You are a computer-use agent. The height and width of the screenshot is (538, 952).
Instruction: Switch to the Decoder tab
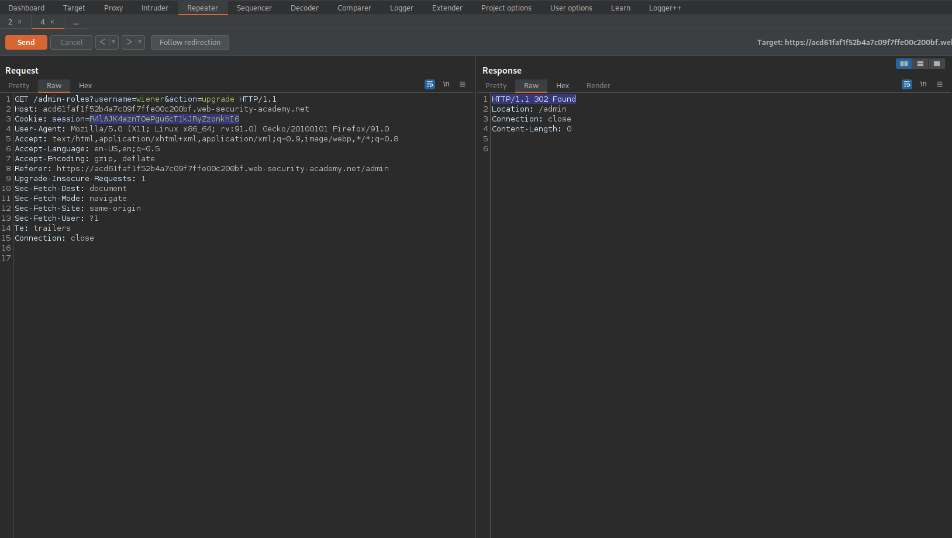(305, 8)
